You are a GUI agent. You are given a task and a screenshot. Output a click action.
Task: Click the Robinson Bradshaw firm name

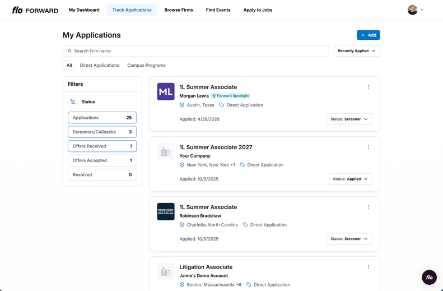point(200,216)
